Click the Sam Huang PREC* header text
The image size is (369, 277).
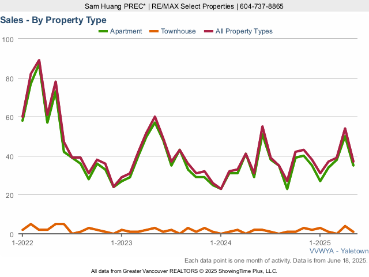[x=115, y=6]
